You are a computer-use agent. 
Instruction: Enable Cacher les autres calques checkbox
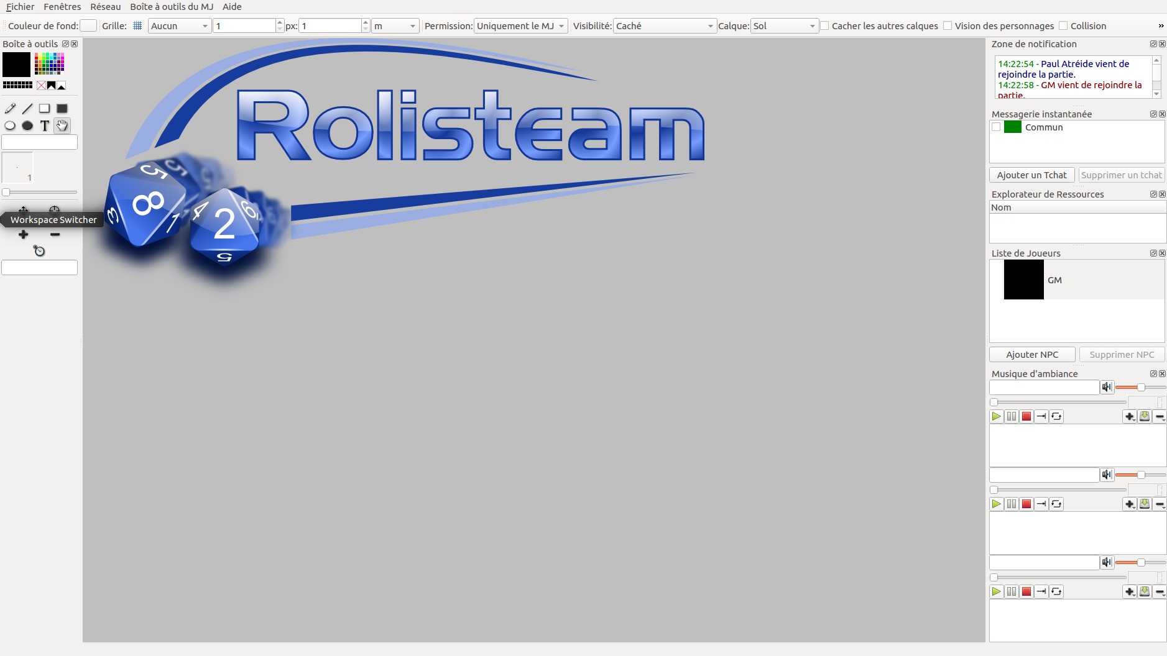pos(825,26)
